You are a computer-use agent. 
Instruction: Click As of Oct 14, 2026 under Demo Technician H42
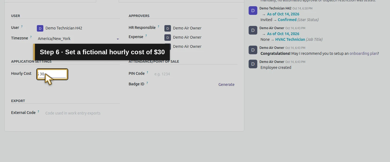[283, 14]
